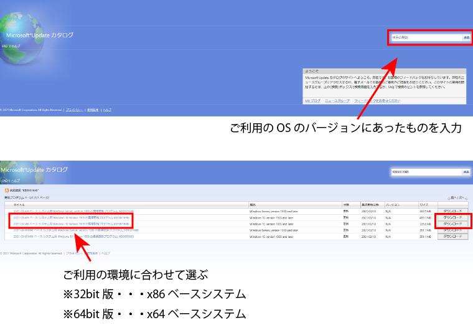The image size is (473, 330).
Task: Open ヘルプ in the home page footer
Action: point(107,110)
